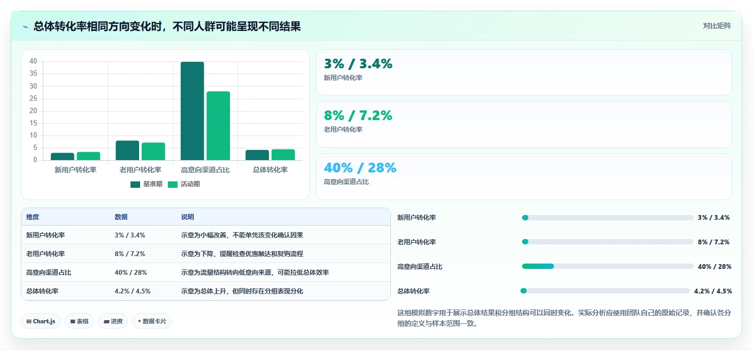Click the 高意向渠道占比 progress bar
The width and height of the screenshot is (753, 350).
point(608,266)
